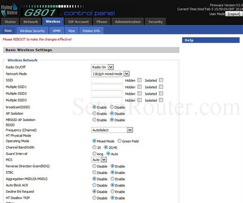243x203 pixels.
Task: Check the Hidden box for SSID
Action: click(x=139, y=80)
